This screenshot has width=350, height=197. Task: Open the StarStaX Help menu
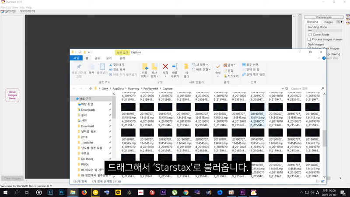click(28, 7)
